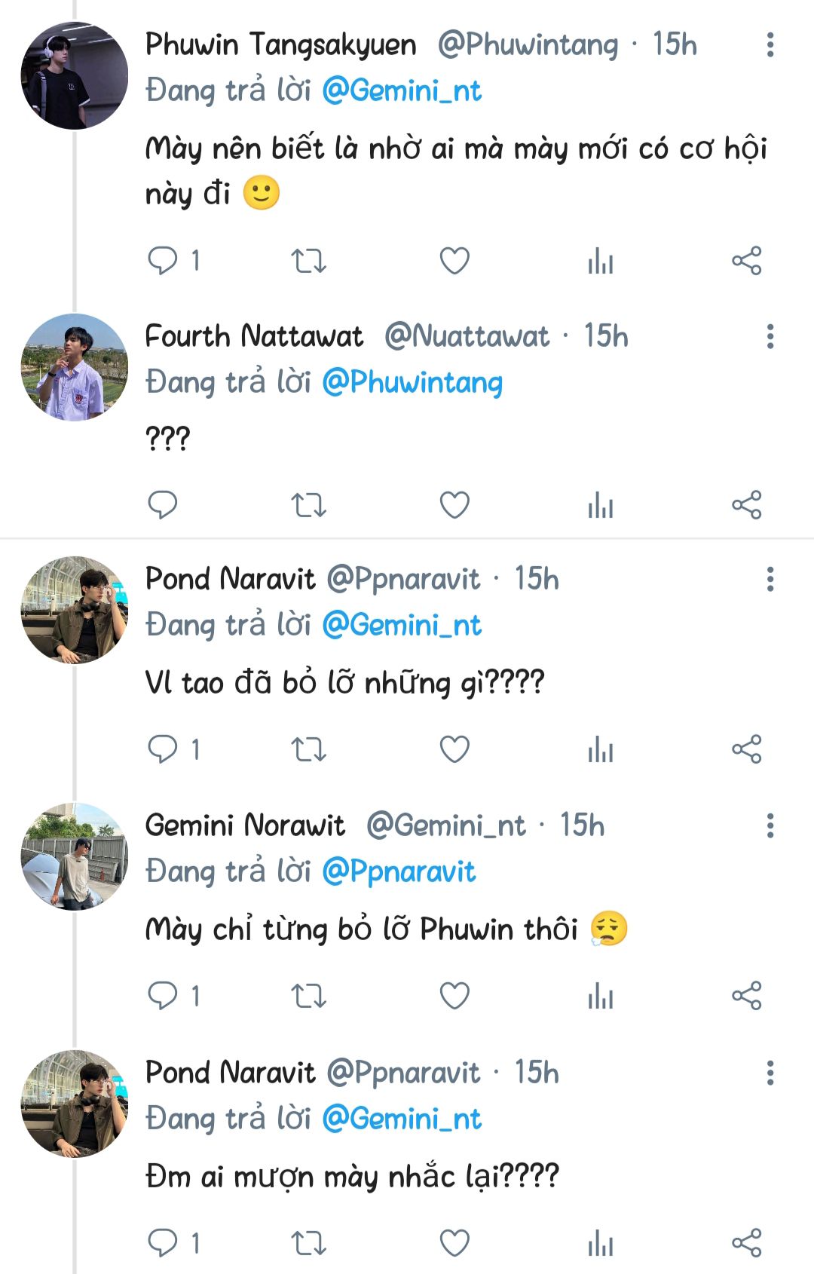View analytics for Fourth Nattawat's tweet
This screenshot has height=1274, width=814.
(x=601, y=504)
